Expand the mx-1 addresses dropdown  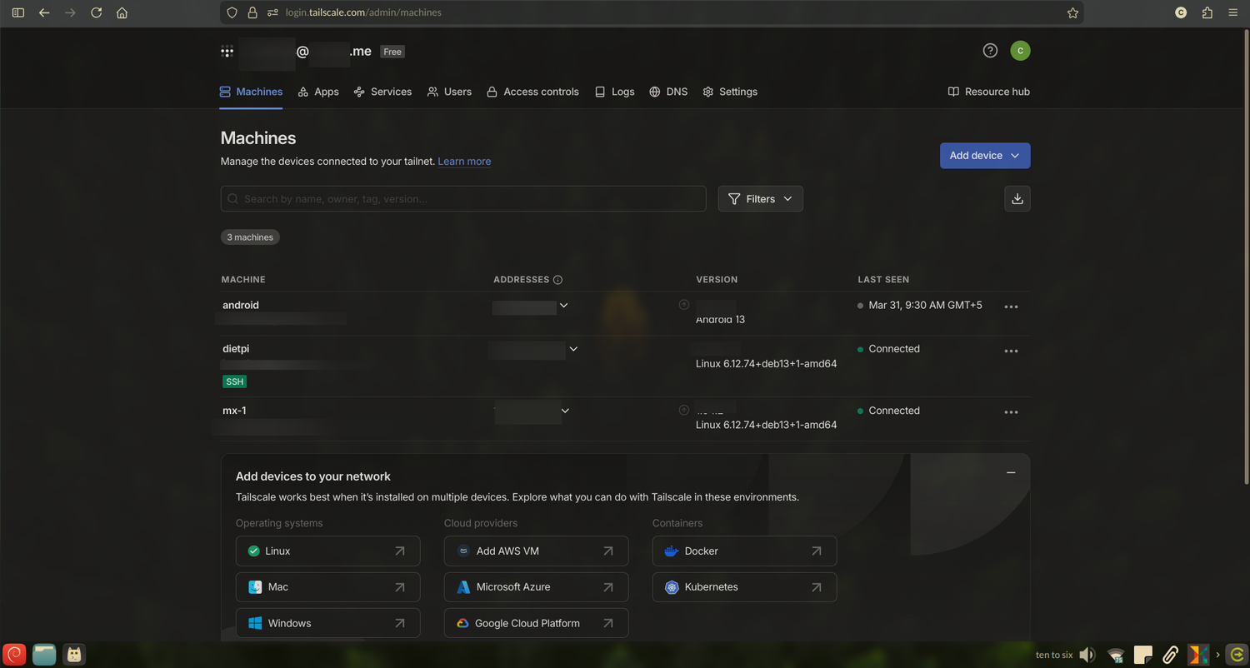click(x=566, y=411)
